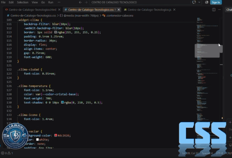Click Ln 189, Col 32 in status bar

(190, 153)
